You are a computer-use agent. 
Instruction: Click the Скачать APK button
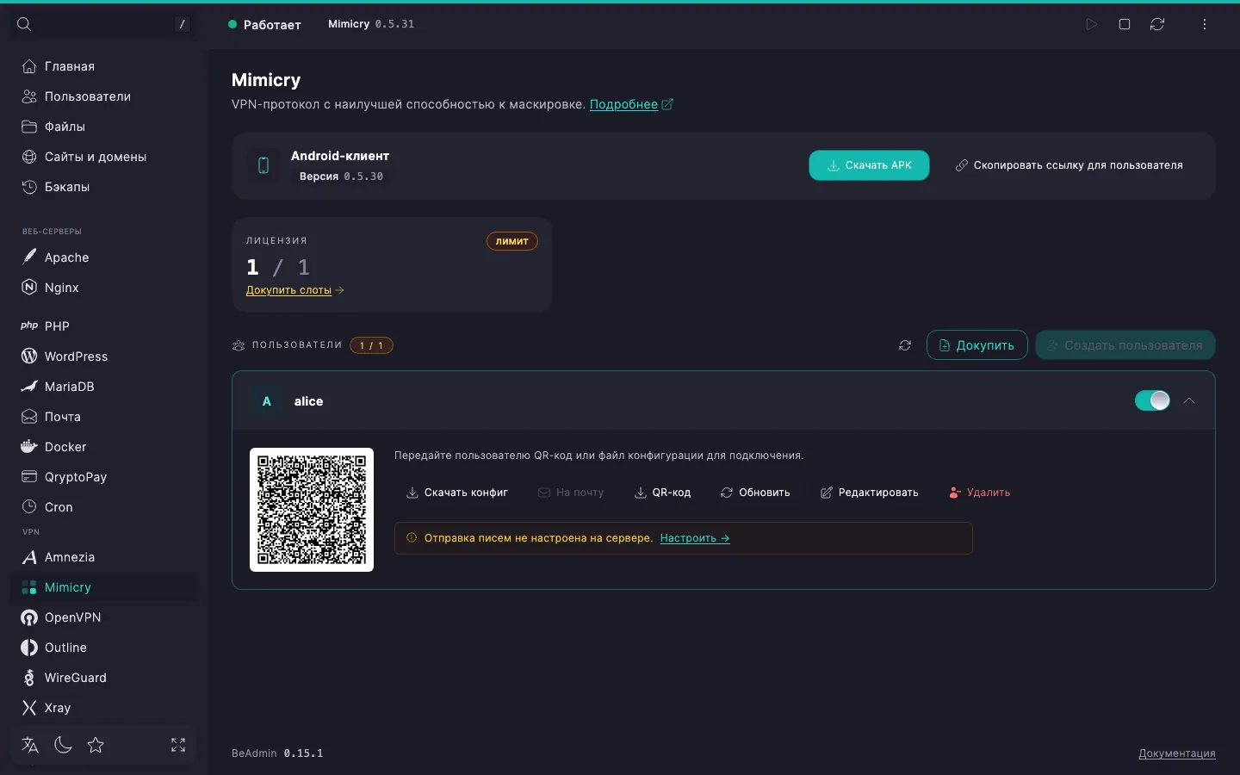coord(869,165)
